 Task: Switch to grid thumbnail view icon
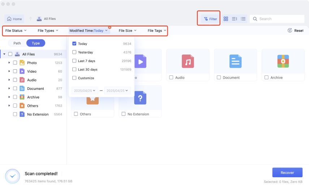click(x=226, y=19)
